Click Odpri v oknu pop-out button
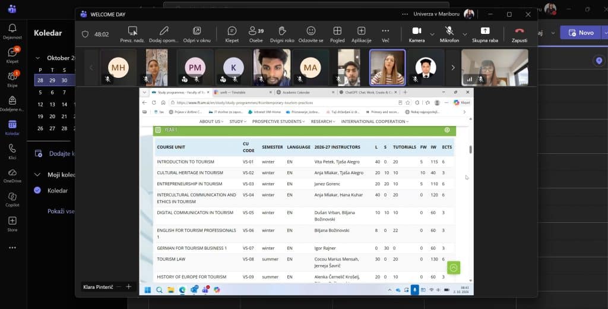 pos(197,34)
